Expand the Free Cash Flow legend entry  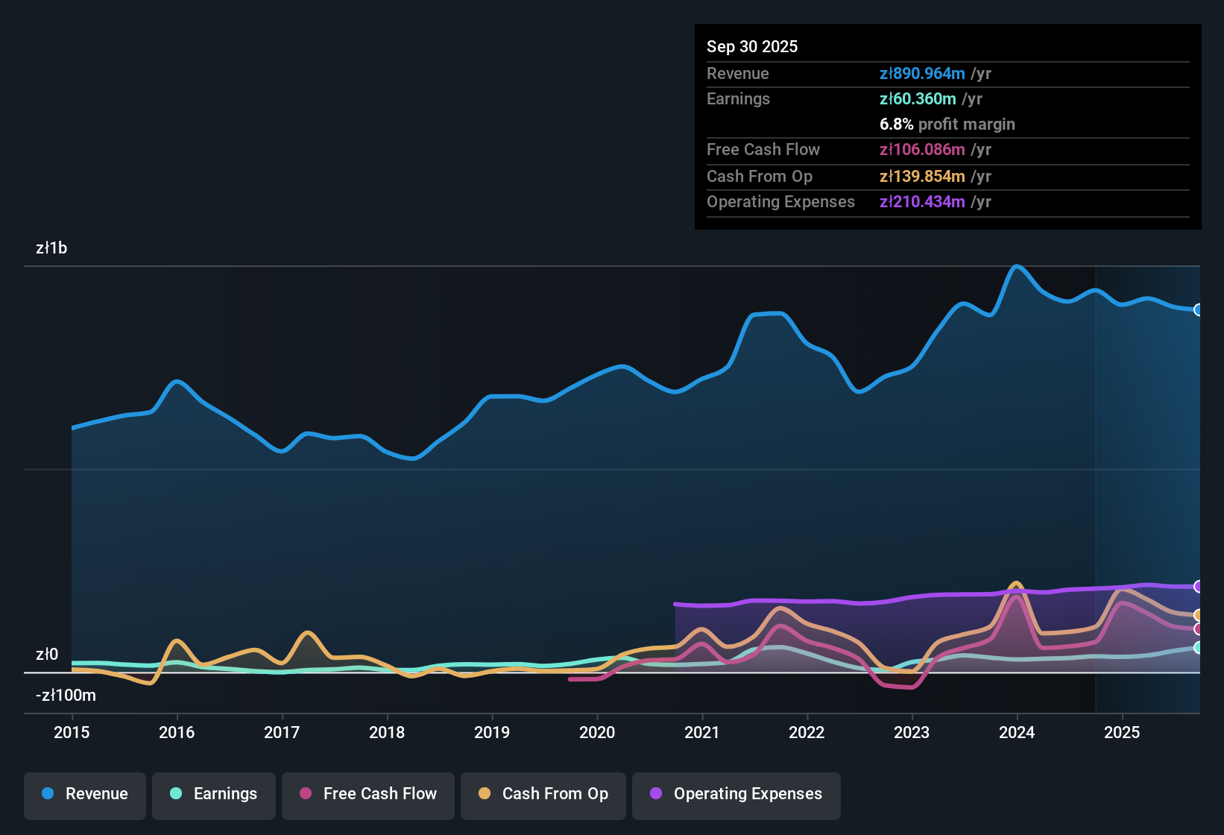pyautogui.click(x=368, y=795)
